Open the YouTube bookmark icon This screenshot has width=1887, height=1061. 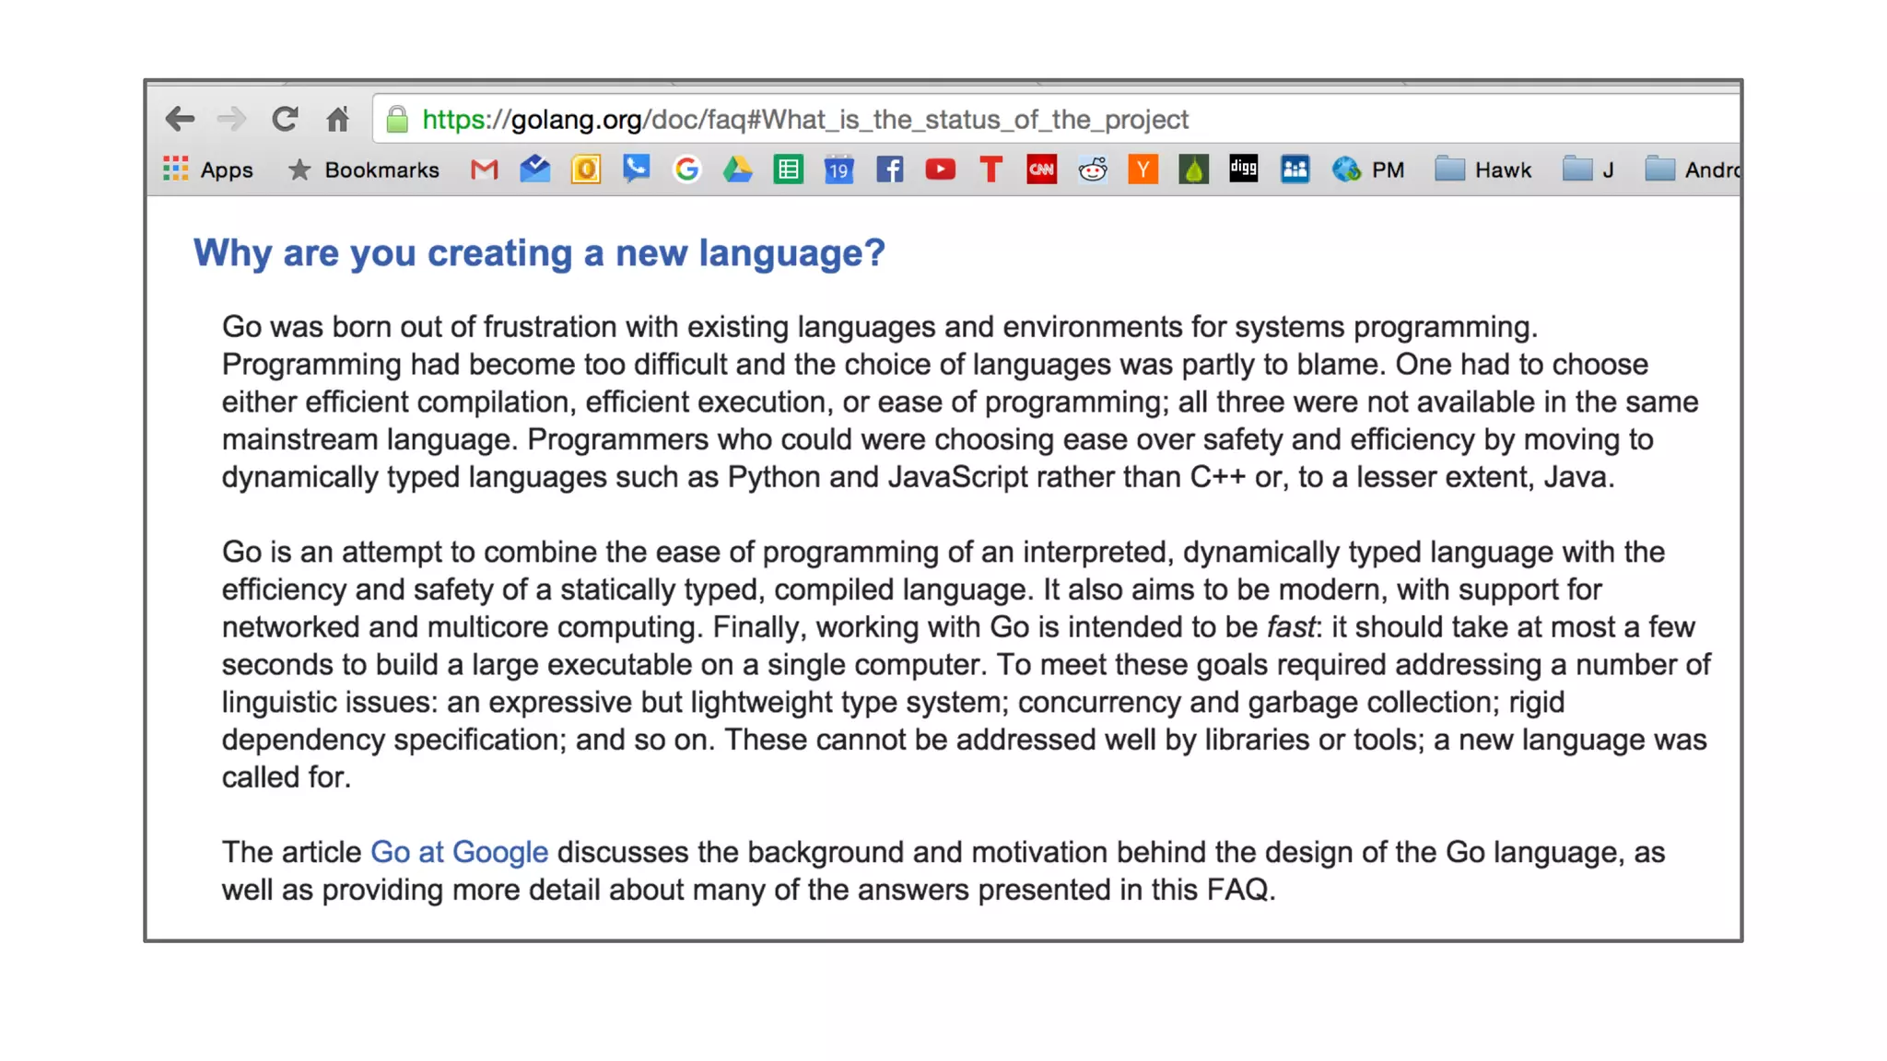pyautogui.click(x=940, y=169)
